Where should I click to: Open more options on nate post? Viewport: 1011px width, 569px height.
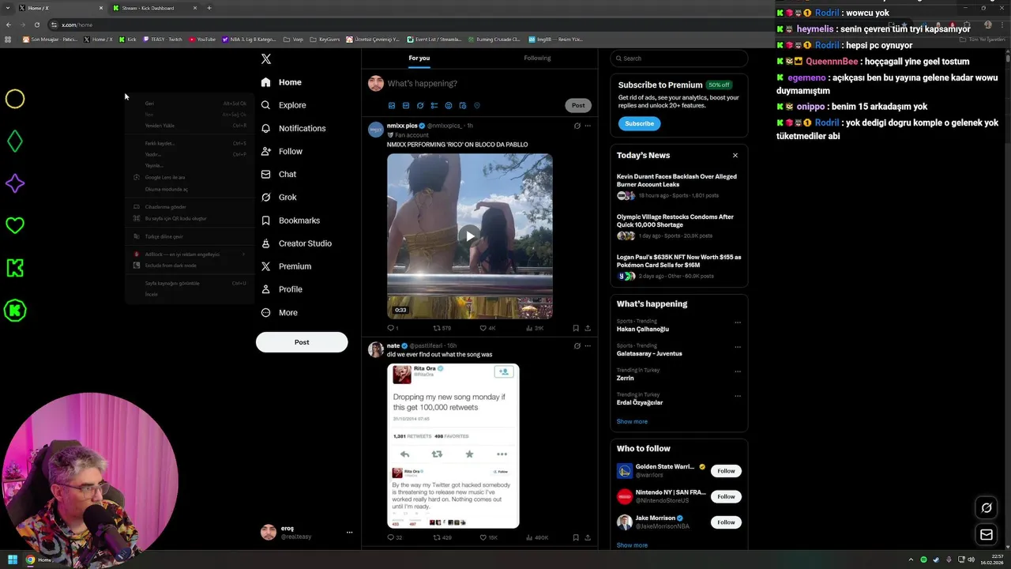588,345
